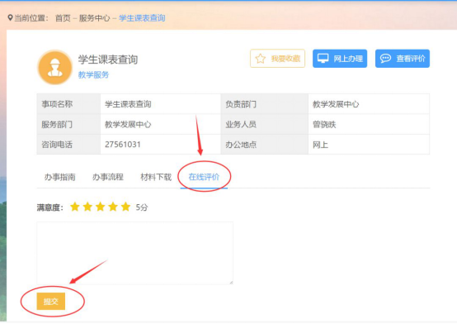The height and width of the screenshot is (324, 457).
Task: Click the 咨询电话 label cell
Action: click(x=68, y=145)
